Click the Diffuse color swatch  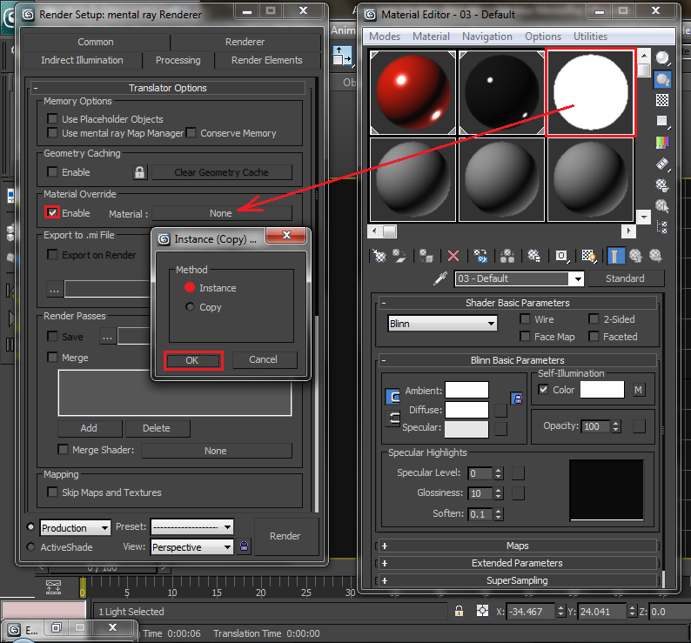click(x=466, y=410)
